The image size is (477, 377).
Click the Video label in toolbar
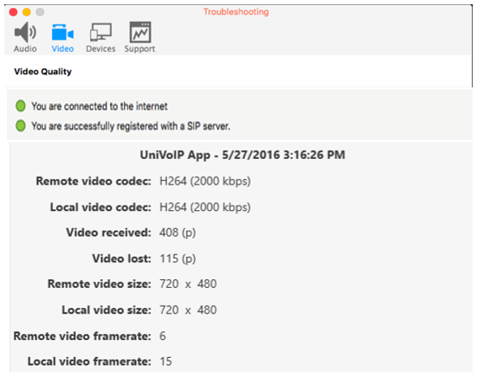coord(62,48)
